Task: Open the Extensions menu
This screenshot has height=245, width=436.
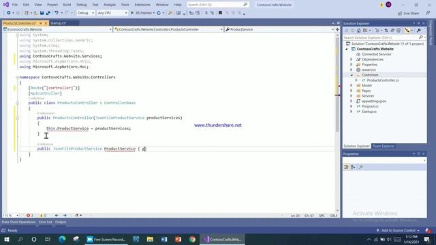Action: coord(142,5)
